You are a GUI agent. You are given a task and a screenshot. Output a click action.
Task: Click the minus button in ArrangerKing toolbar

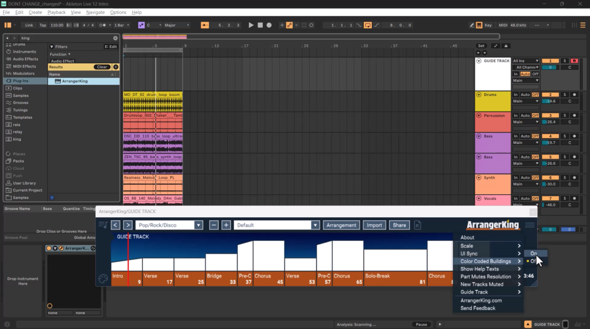[x=214, y=225]
